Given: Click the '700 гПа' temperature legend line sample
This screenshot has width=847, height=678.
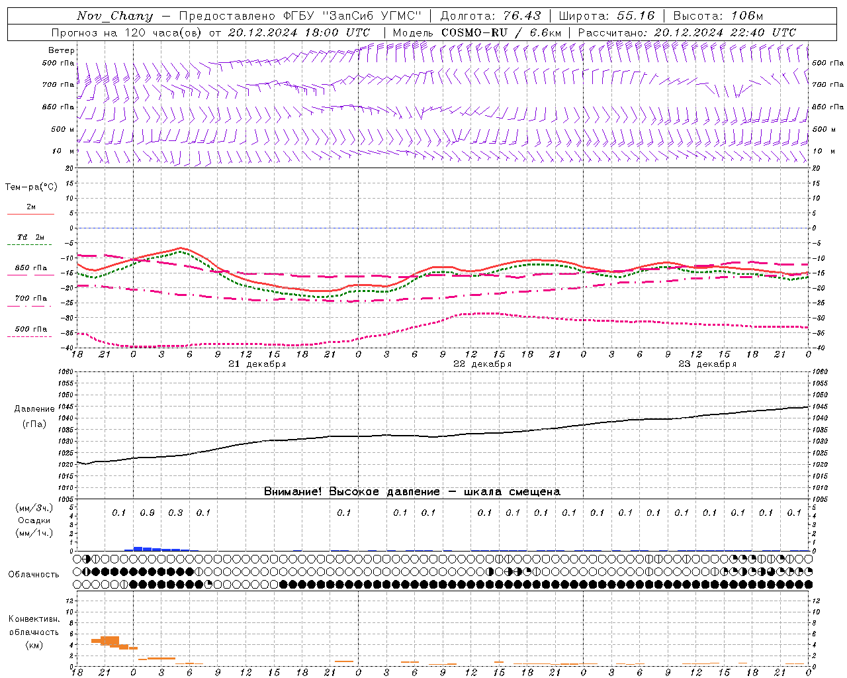Looking at the screenshot, I should click(30, 305).
